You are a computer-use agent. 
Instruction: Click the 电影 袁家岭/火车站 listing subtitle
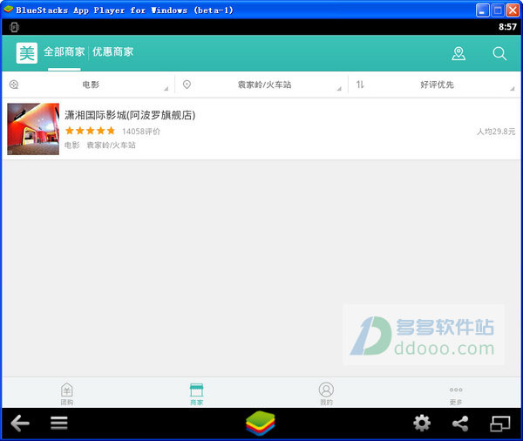coord(100,145)
